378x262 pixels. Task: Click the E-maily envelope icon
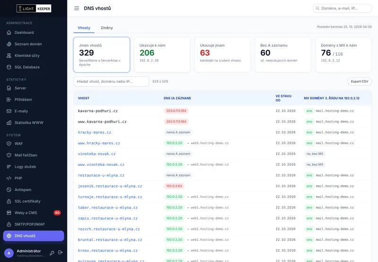pos(9,111)
